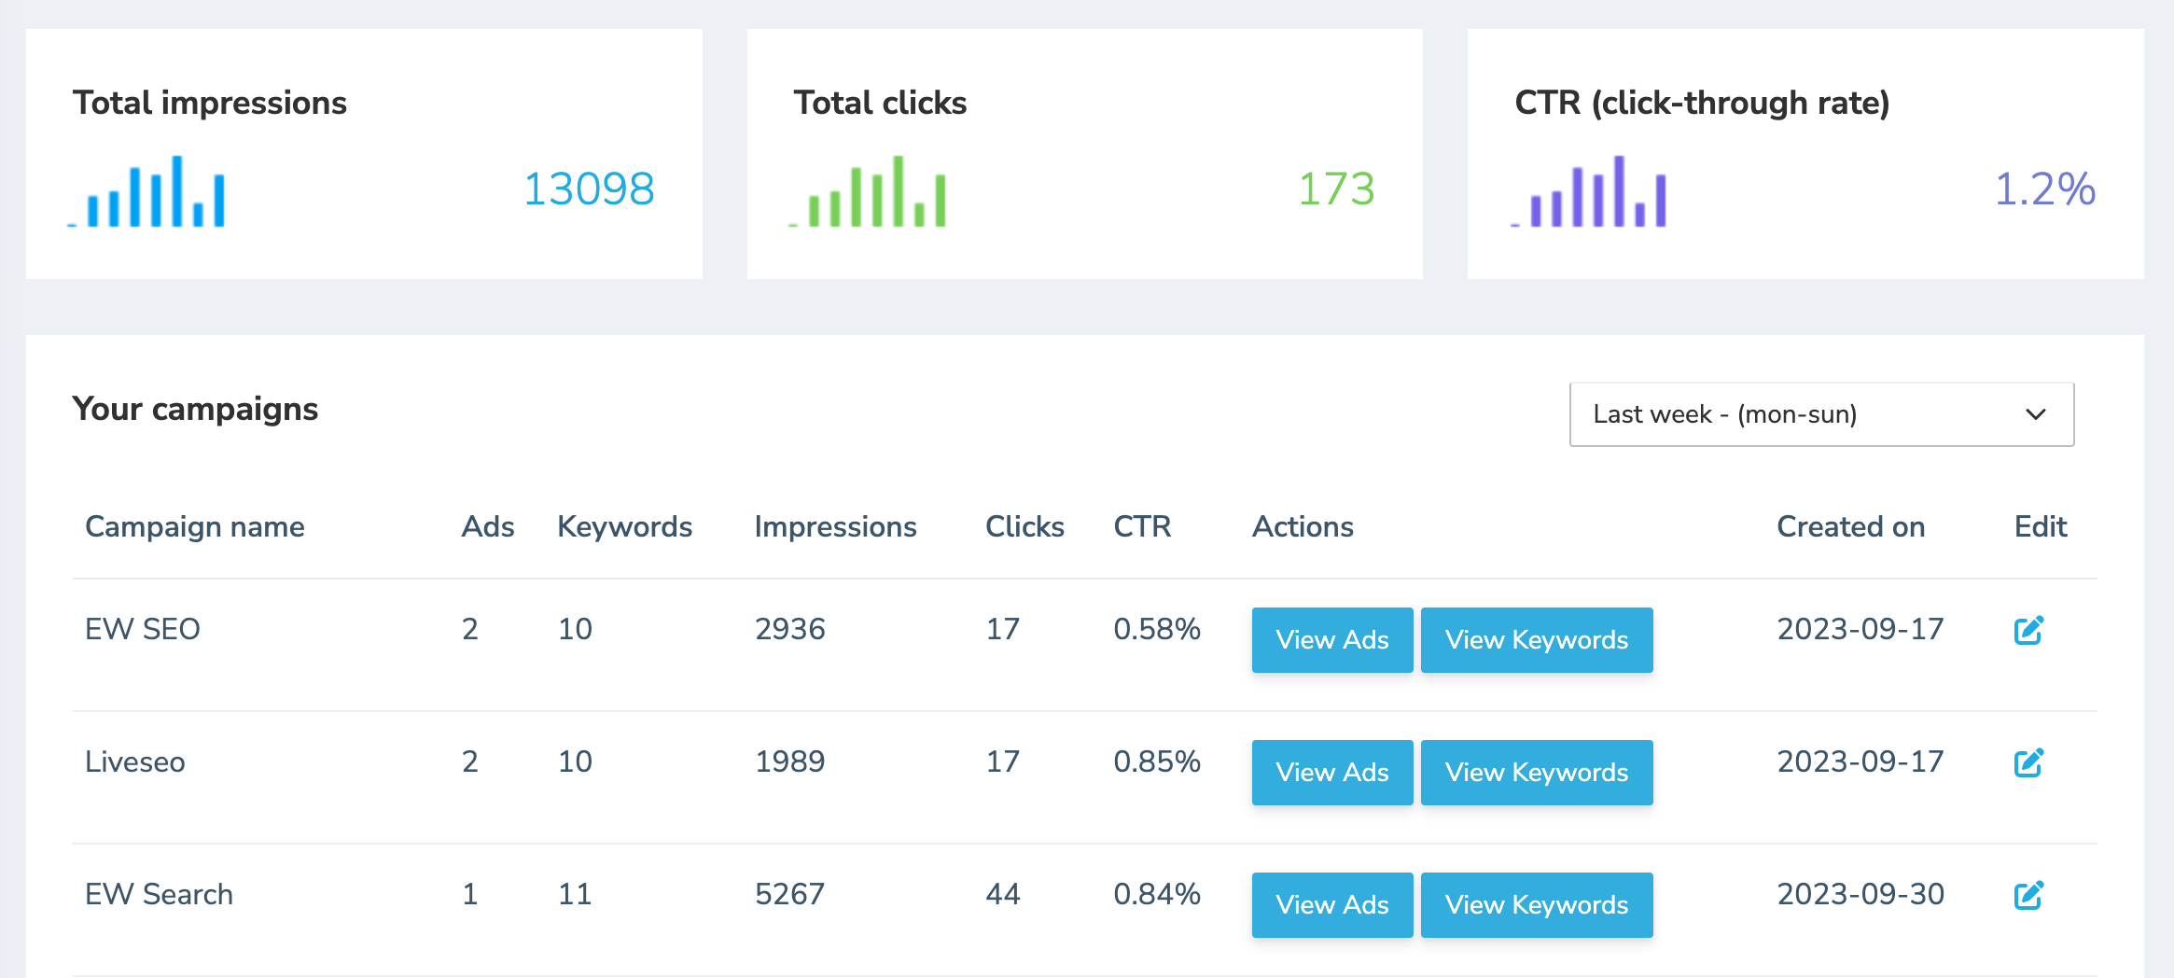Expand date range using chevron arrow
This screenshot has width=2174, height=978.
click(x=2036, y=414)
